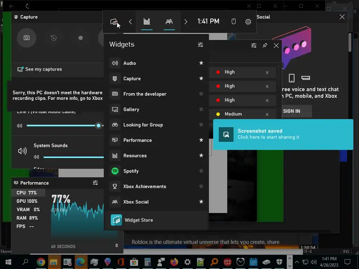Click the record last 30 seconds icon
This screenshot has height=269, width=359.
(54, 38)
